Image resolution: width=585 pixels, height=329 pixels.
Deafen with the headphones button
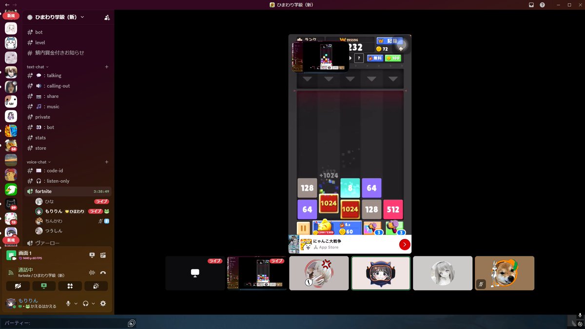point(86,303)
